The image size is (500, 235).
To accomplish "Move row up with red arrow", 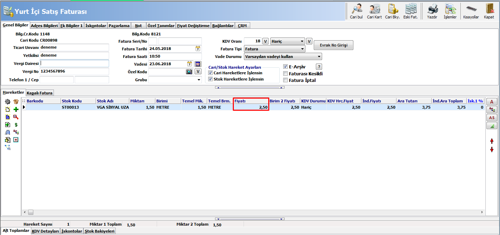I will coord(492,141).
